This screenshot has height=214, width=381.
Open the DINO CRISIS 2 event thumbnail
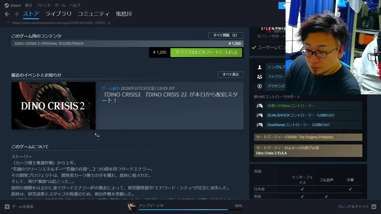click(x=54, y=106)
